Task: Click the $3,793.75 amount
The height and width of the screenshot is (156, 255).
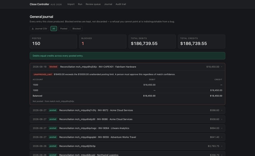Action: (x=213, y=146)
